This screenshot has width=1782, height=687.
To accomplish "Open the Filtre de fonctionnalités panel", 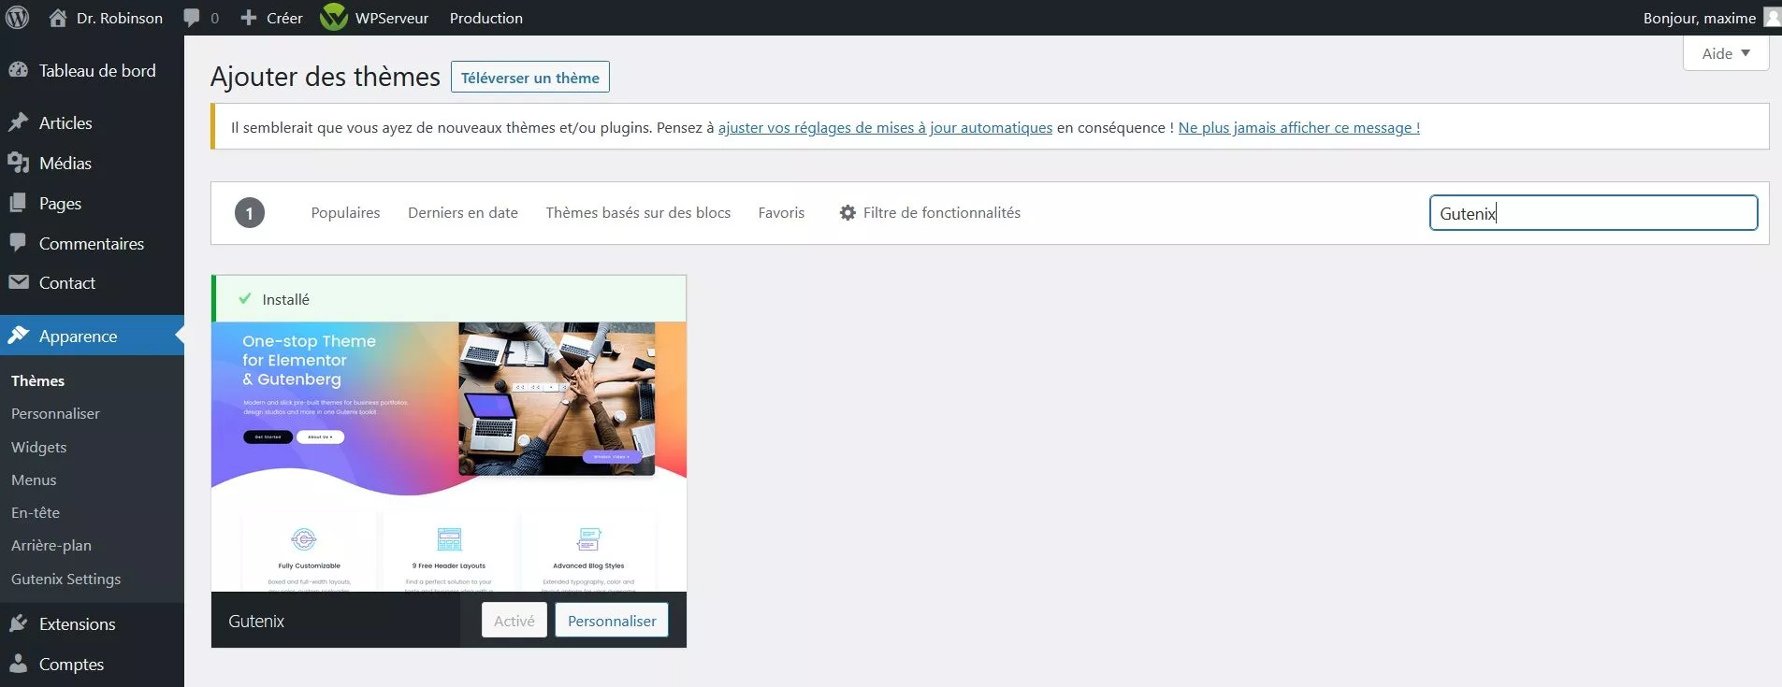I will [x=930, y=213].
